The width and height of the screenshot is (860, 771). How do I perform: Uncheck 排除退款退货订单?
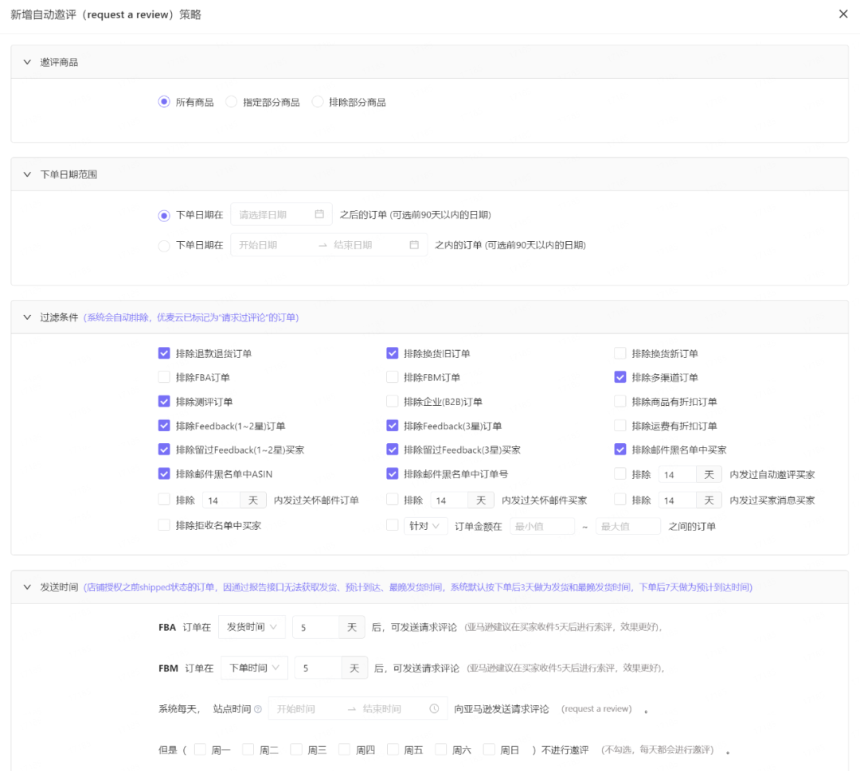(x=164, y=353)
